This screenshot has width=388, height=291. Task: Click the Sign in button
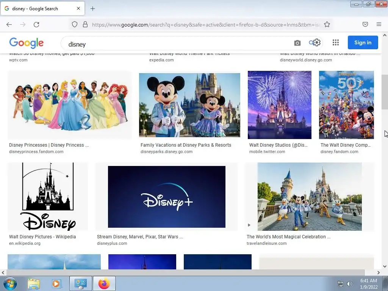[363, 42]
